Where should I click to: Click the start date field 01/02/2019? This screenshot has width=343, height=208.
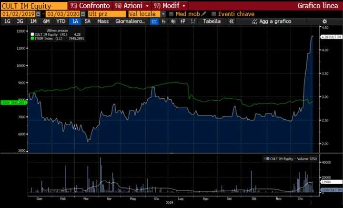click(18, 14)
